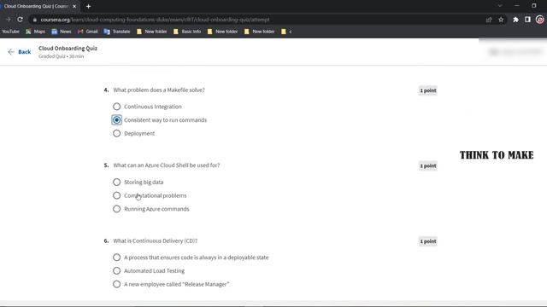The height and width of the screenshot is (307, 547).
Task: Open the bookmark folder named c
Action: pos(286,32)
